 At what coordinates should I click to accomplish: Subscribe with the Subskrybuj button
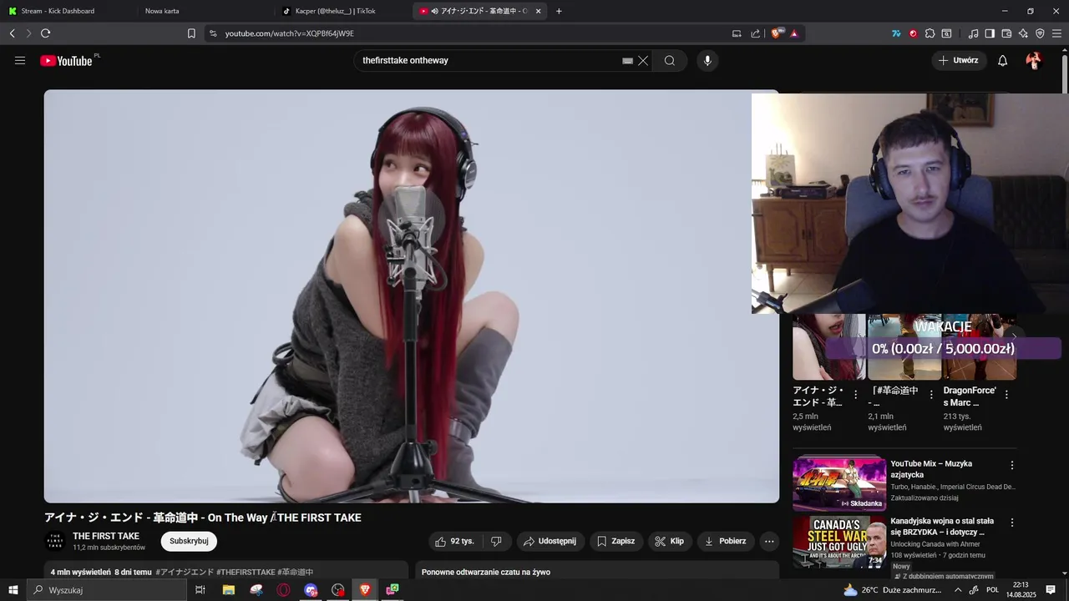click(x=189, y=541)
